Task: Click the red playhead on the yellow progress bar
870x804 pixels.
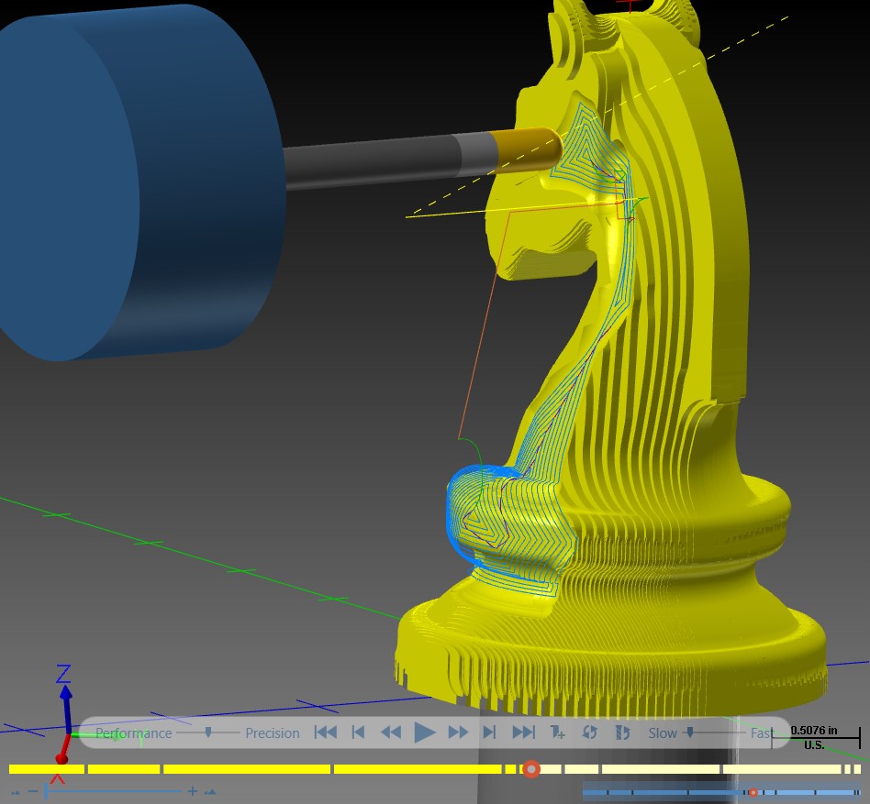Action: point(531,769)
